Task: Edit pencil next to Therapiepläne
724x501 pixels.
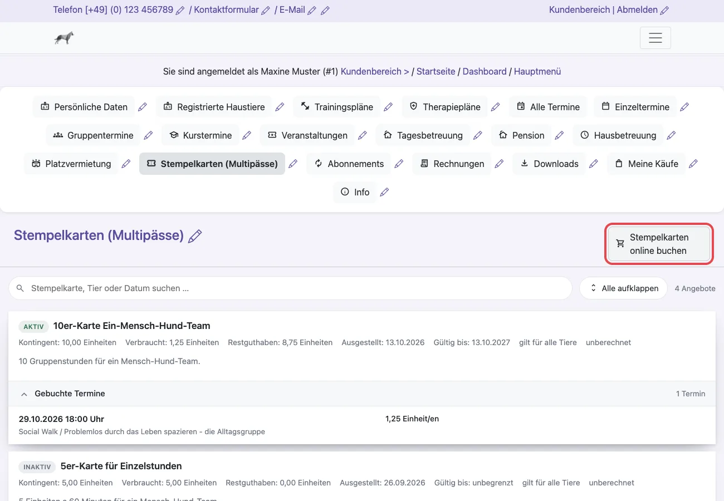Action: (496, 107)
